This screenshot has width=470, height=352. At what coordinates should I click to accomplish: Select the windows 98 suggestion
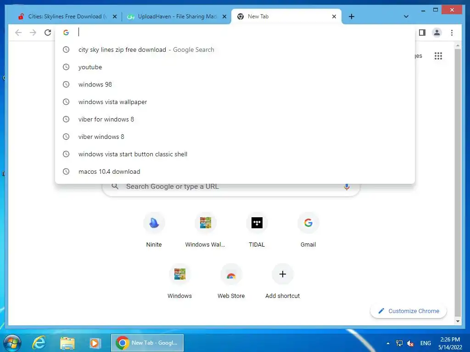pos(235,84)
